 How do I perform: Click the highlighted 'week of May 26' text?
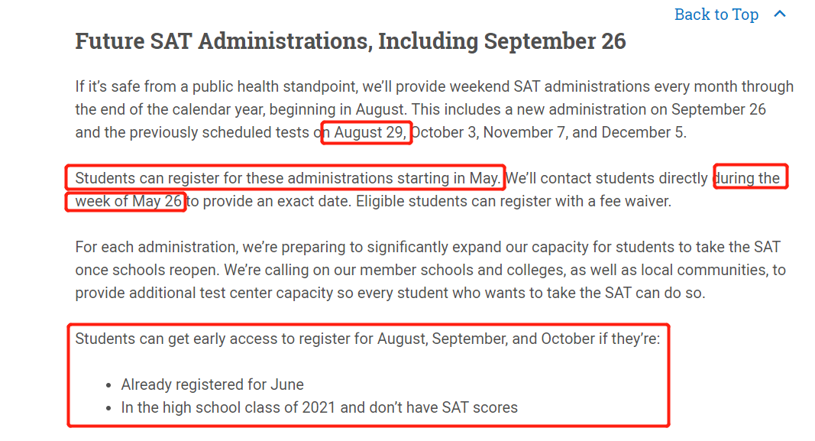[128, 201]
